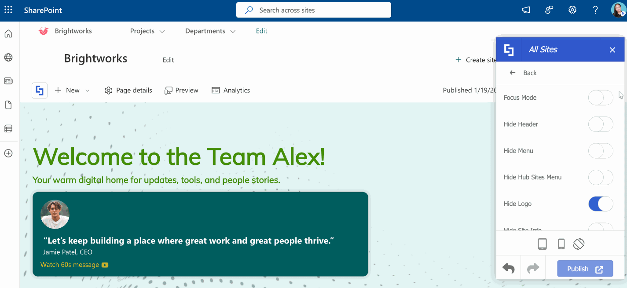The height and width of the screenshot is (288, 627).
Task: Click the undo arrow in the panel
Action: pyautogui.click(x=509, y=268)
